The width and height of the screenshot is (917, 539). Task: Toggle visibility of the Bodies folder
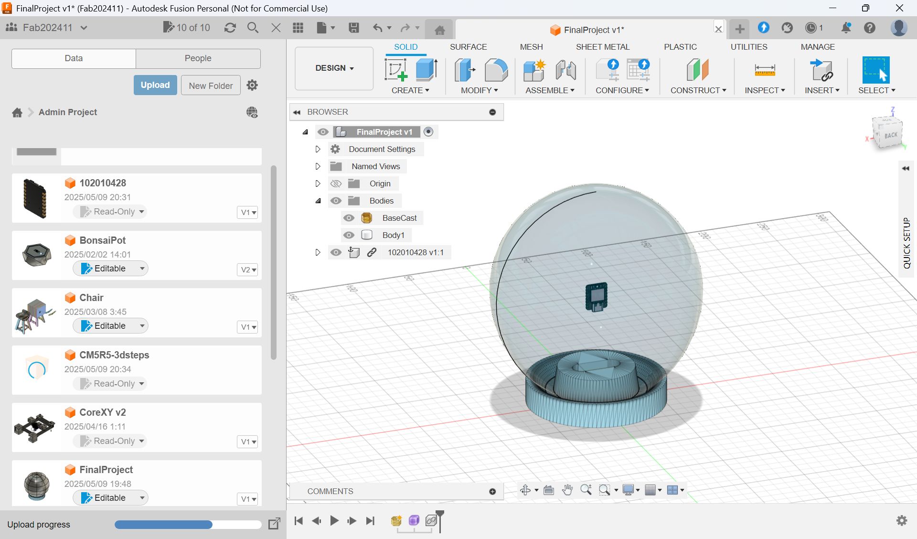(x=336, y=201)
